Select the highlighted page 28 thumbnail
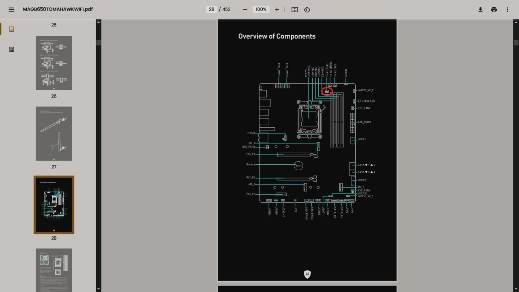519x292 pixels. point(54,205)
